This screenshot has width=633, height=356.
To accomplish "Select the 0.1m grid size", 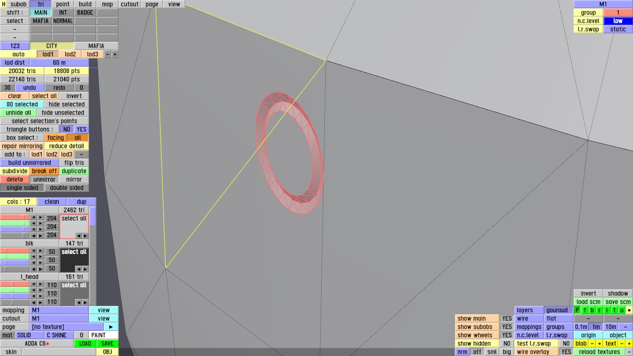I will point(581,327).
